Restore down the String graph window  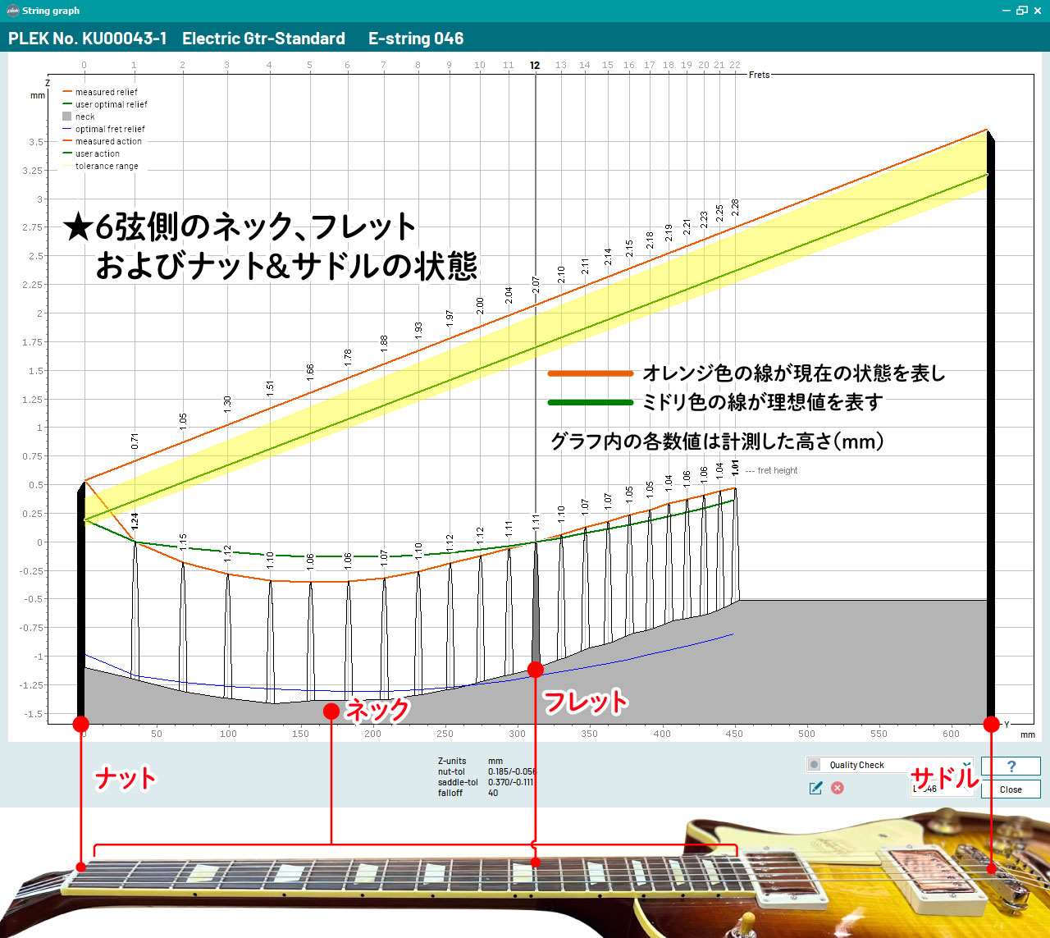[1021, 11]
